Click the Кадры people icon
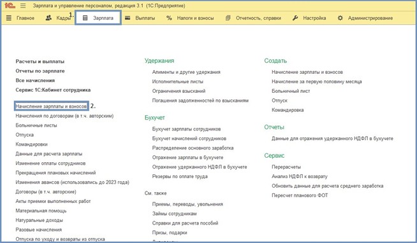The width and height of the screenshot is (417, 243). (48, 18)
